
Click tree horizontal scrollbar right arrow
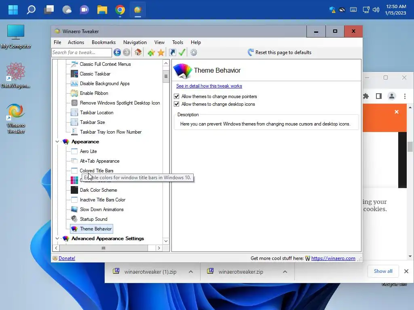coord(158,248)
